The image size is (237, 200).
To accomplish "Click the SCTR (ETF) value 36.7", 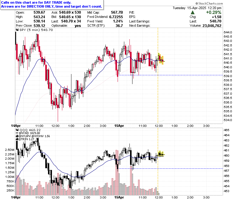I will point(119,25).
